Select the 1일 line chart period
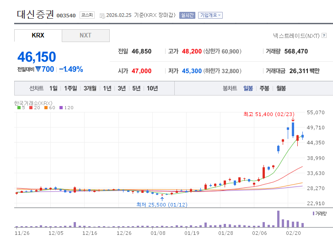Image resolution: width=333 pixels, height=239 pixels. point(54,88)
